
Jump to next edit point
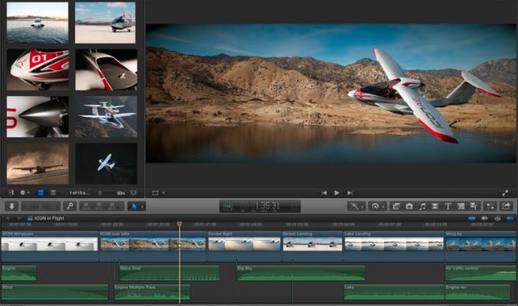pos(349,193)
